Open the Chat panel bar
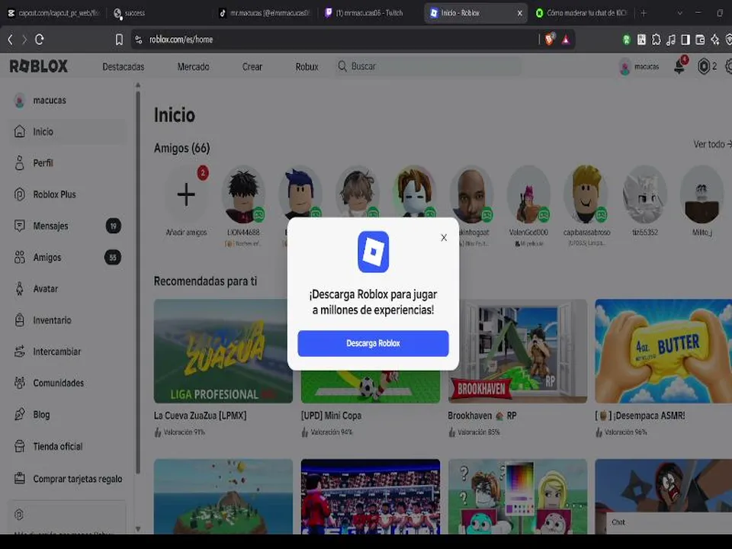Image resolution: width=732 pixels, height=549 pixels. [667, 522]
